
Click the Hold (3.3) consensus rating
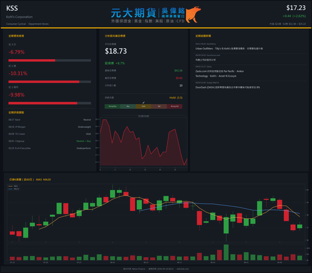click(176, 98)
